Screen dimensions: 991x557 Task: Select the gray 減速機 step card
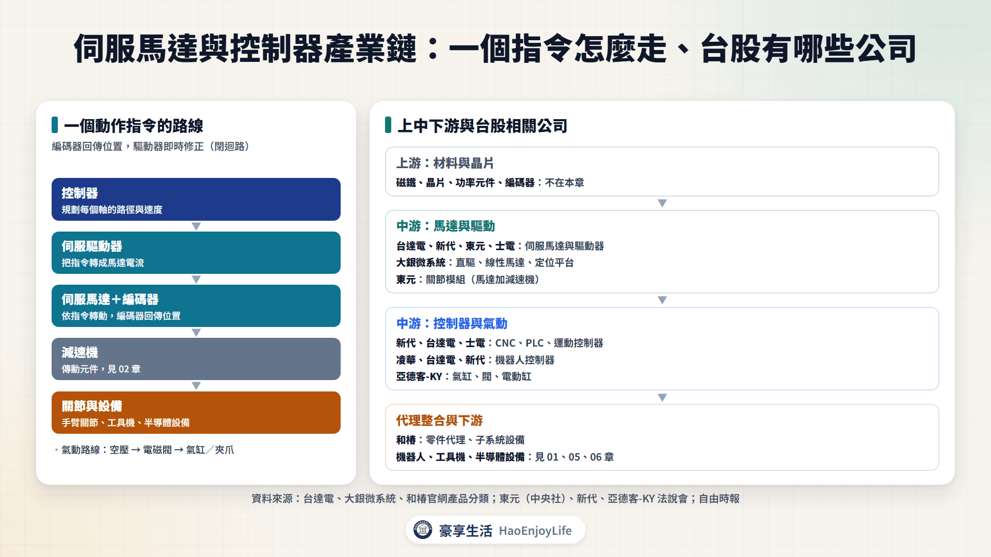tap(196, 359)
